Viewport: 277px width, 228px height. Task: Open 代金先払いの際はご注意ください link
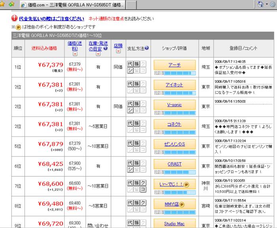click(x=51, y=19)
